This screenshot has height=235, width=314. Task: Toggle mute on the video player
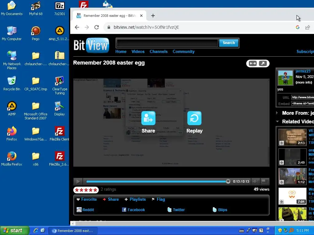click(255, 181)
